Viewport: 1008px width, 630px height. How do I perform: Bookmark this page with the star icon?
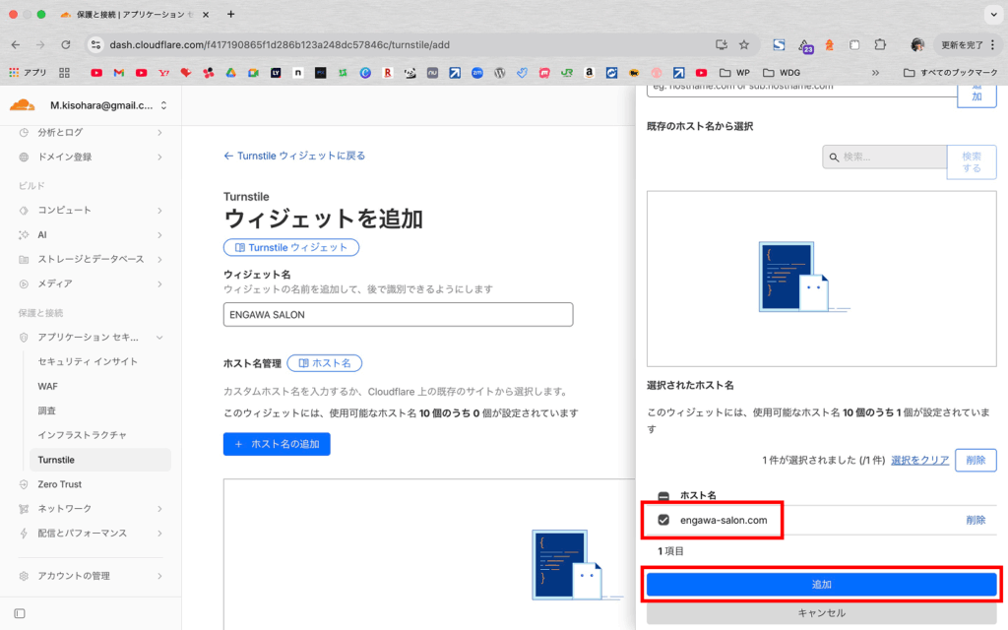tap(744, 44)
